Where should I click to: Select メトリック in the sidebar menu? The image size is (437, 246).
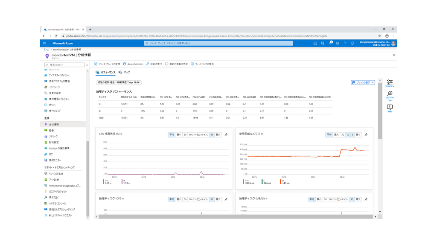pos(53,136)
